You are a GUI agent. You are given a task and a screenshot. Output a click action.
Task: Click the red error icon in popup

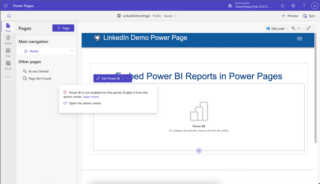(65, 92)
